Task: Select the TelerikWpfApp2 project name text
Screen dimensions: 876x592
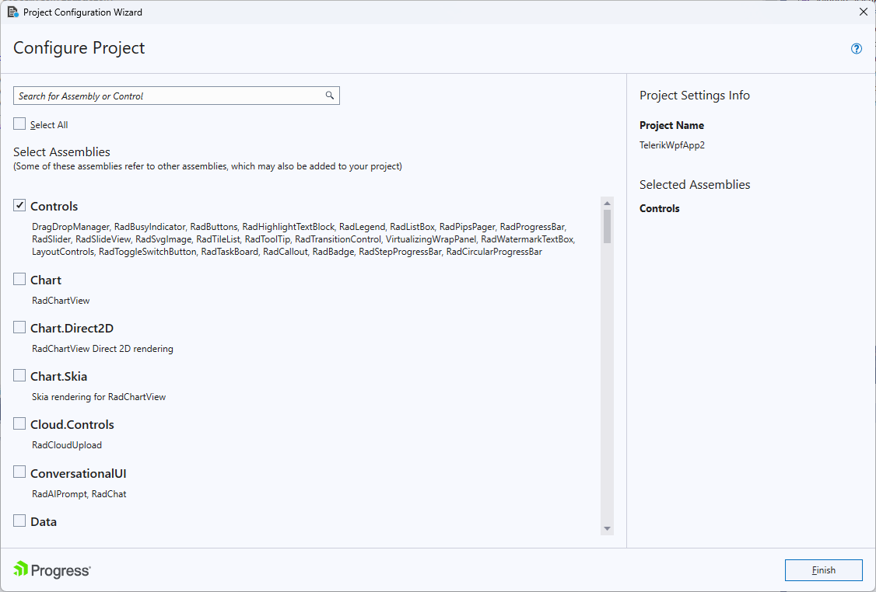Action: coord(671,145)
